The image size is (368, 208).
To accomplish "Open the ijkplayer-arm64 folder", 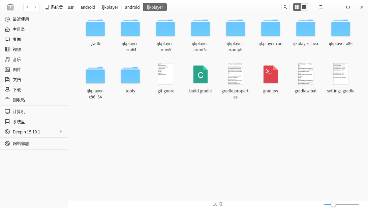I will click(130, 28).
